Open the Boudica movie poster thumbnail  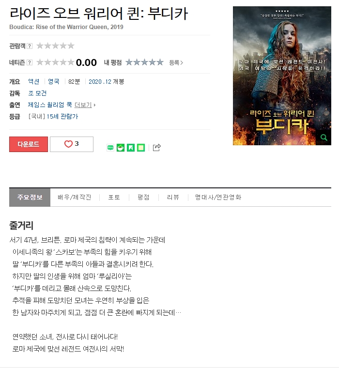[x=282, y=76]
